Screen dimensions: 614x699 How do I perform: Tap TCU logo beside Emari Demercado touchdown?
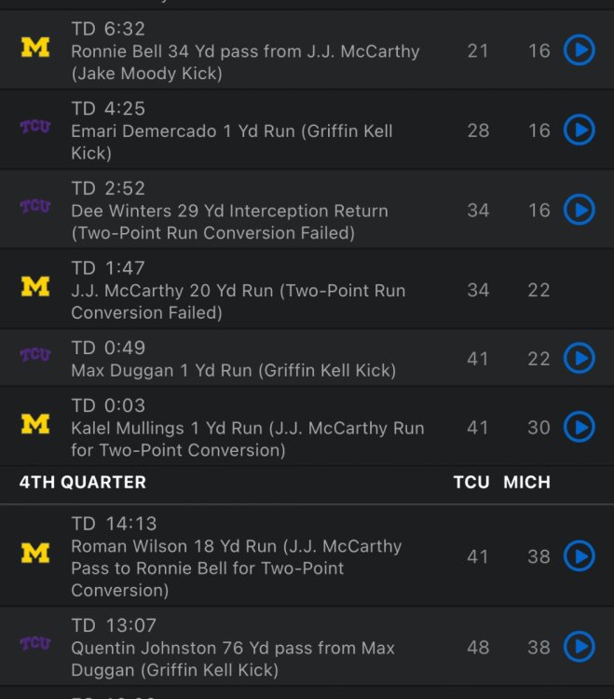[35, 127]
